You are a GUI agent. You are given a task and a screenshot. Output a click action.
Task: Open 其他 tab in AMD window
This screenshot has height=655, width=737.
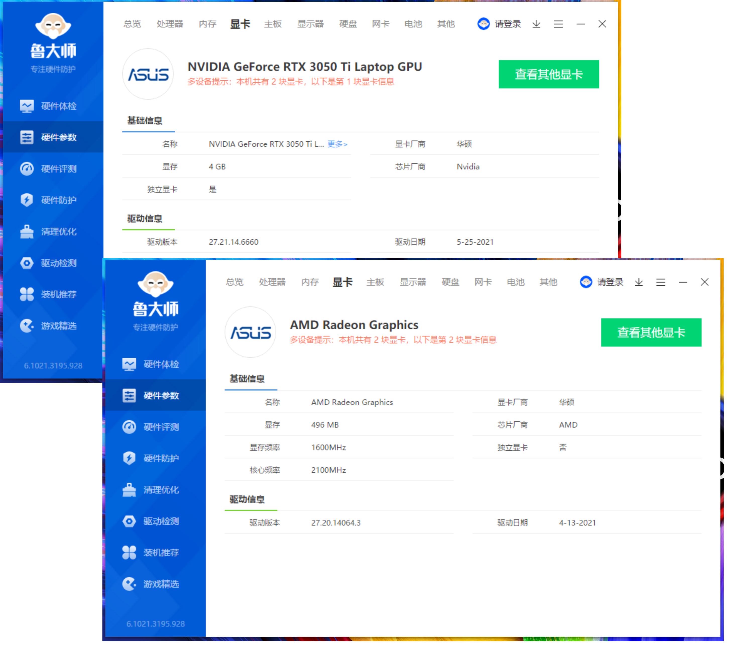pos(548,282)
